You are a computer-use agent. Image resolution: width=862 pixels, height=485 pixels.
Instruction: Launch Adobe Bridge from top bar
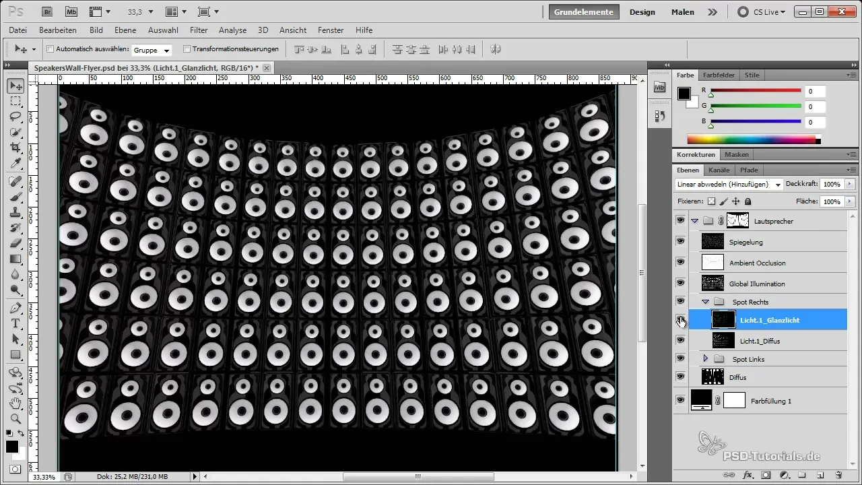pyautogui.click(x=48, y=11)
